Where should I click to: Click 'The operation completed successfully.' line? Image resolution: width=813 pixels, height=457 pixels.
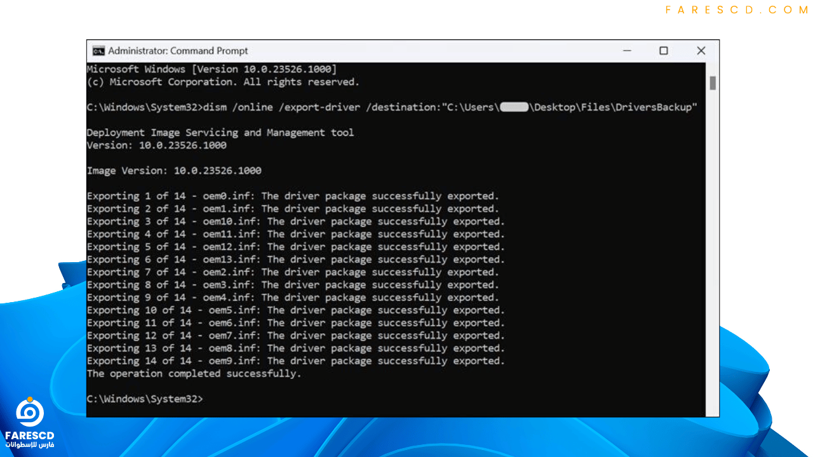click(194, 374)
